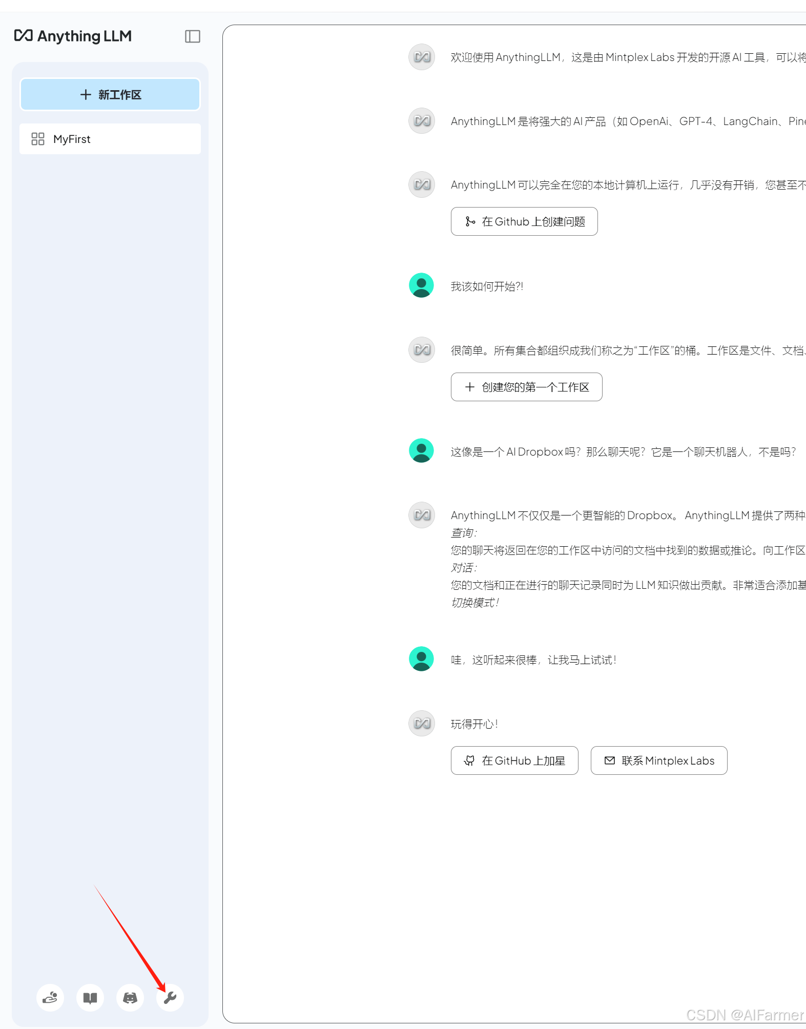Click 联系 Mintplex Labs button
Viewport: 806px width, 1029px height.
(x=659, y=760)
